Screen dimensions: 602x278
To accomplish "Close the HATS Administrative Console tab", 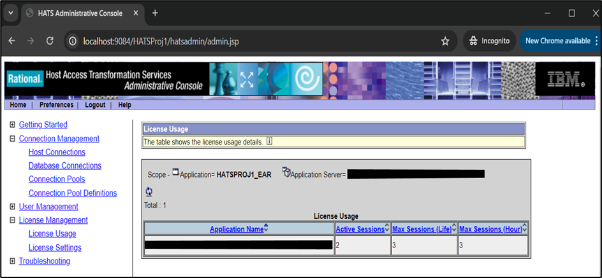I will pyautogui.click(x=136, y=13).
